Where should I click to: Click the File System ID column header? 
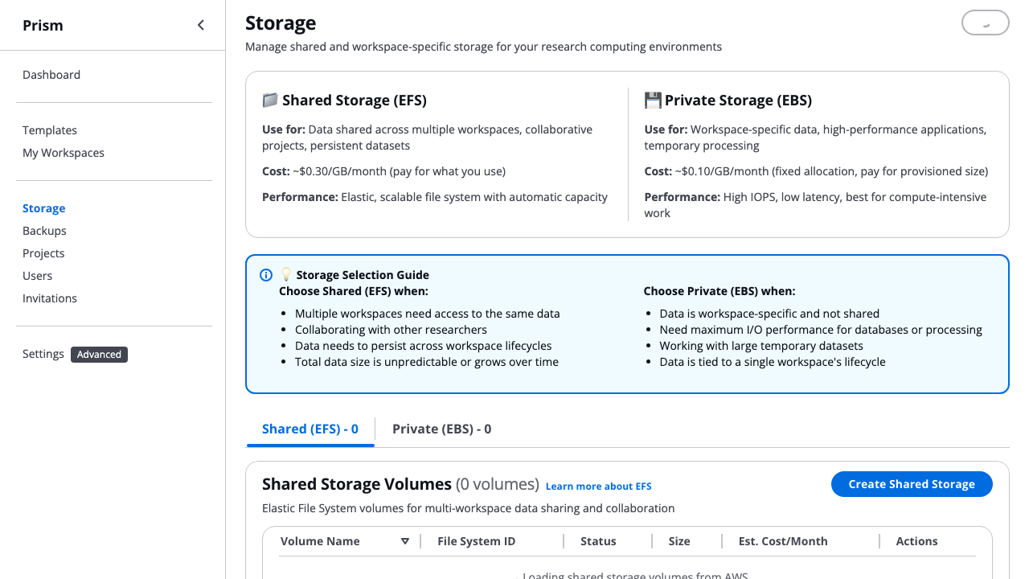pyautogui.click(x=477, y=541)
